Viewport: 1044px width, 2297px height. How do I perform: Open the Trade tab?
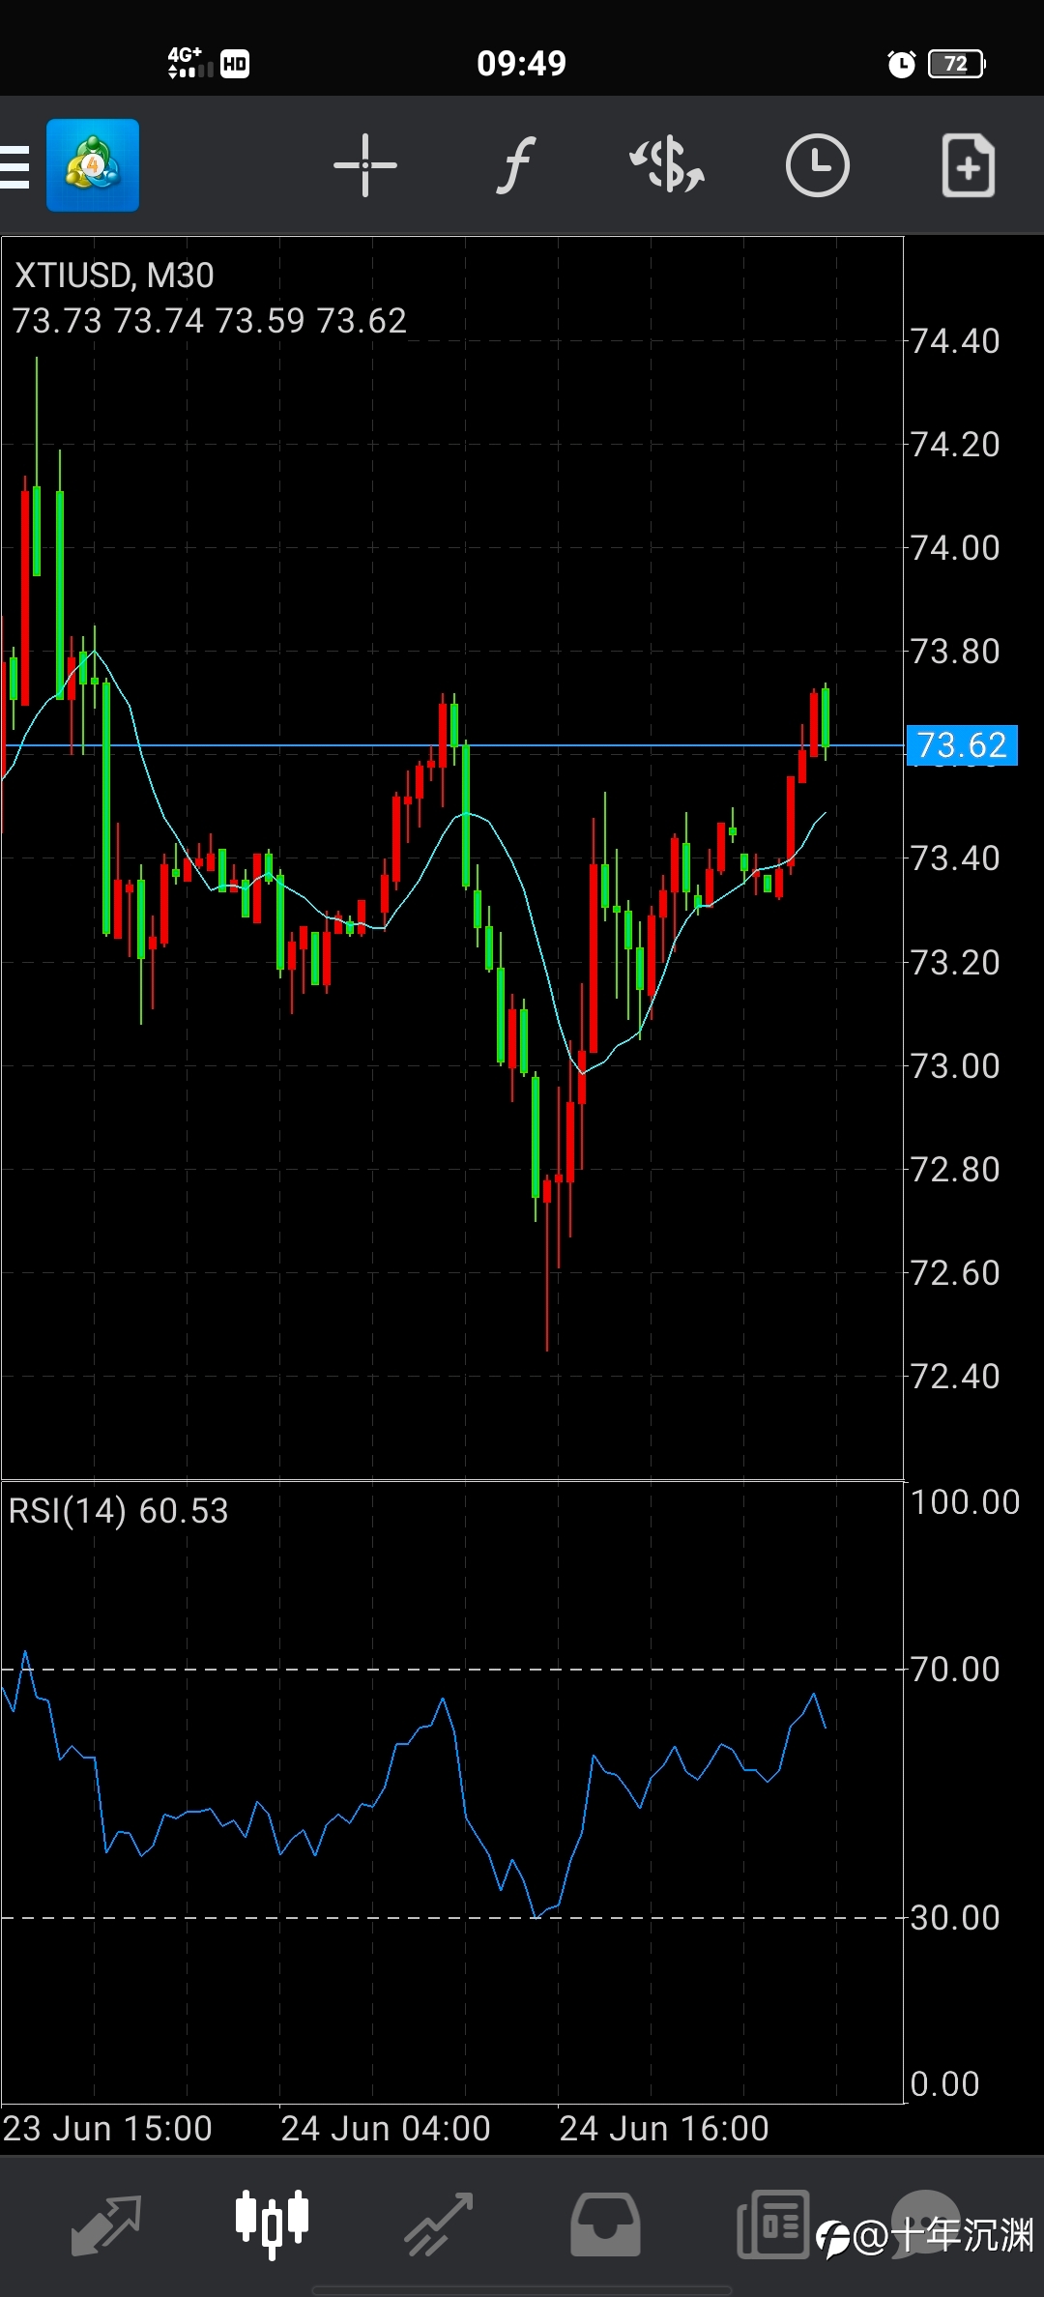pos(439,2224)
